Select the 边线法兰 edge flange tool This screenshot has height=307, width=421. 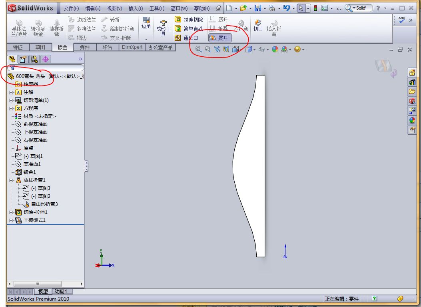pos(82,20)
